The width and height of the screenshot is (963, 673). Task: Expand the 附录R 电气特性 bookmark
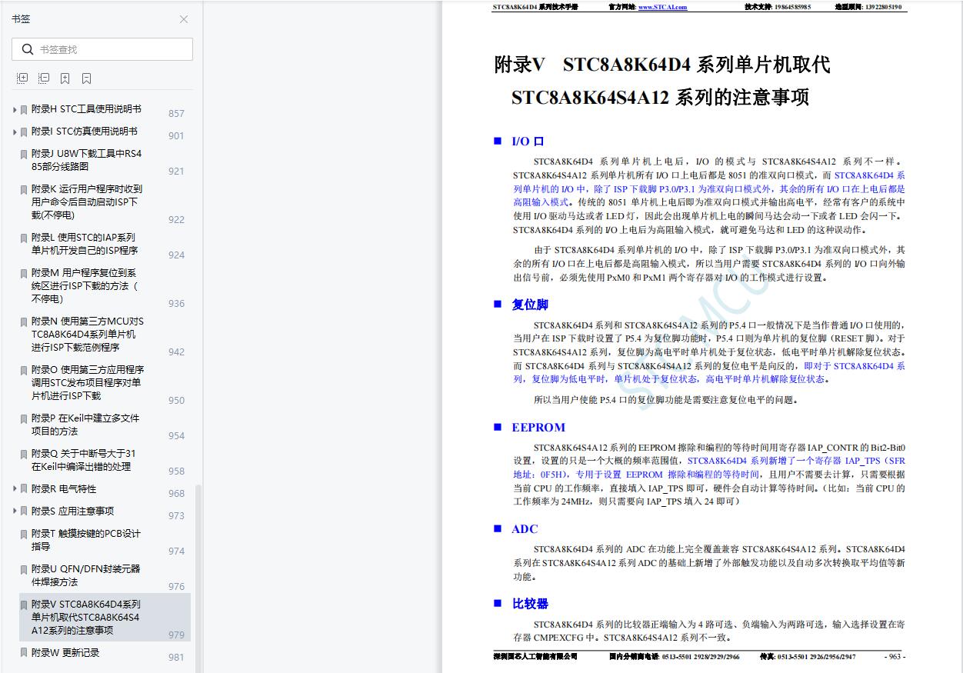(15, 489)
